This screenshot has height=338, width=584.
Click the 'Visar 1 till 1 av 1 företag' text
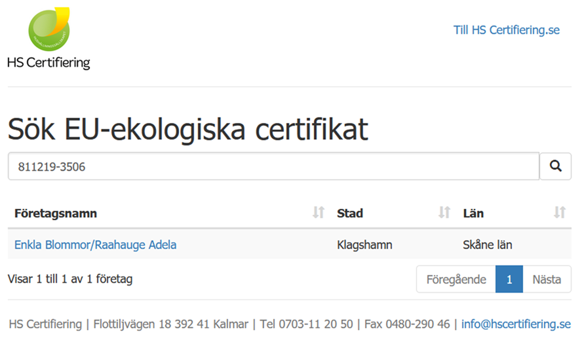[x=70, y=279]
